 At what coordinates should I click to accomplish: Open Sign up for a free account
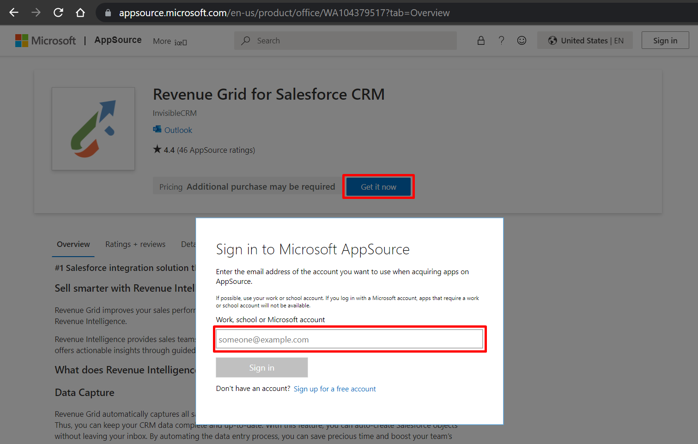[x=335, y=389]
